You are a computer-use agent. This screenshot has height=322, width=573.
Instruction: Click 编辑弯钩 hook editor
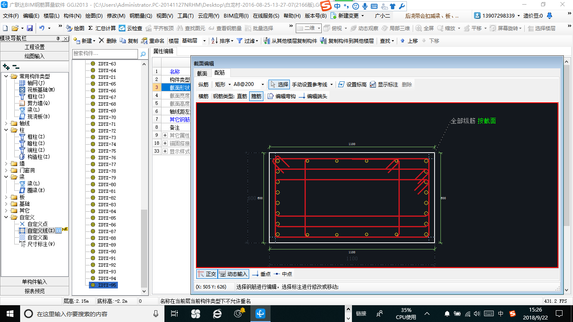point(282,96)
